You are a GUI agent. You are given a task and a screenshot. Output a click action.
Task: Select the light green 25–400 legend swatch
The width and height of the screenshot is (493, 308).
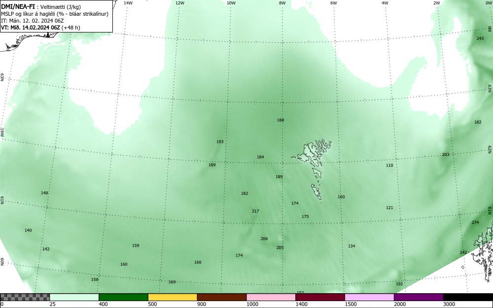[74, 297]
